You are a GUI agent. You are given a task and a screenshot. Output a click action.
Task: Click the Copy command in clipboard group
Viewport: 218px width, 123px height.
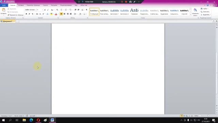(13, 12)
